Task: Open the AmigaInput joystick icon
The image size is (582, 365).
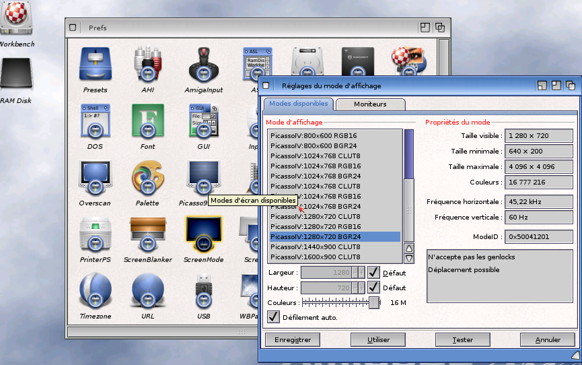Action: [x=203, y=64]
